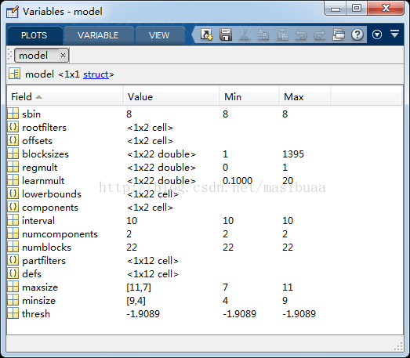
Task: Click the struct hyperlink
Action: pyautogui.click(x=96, y=74)
